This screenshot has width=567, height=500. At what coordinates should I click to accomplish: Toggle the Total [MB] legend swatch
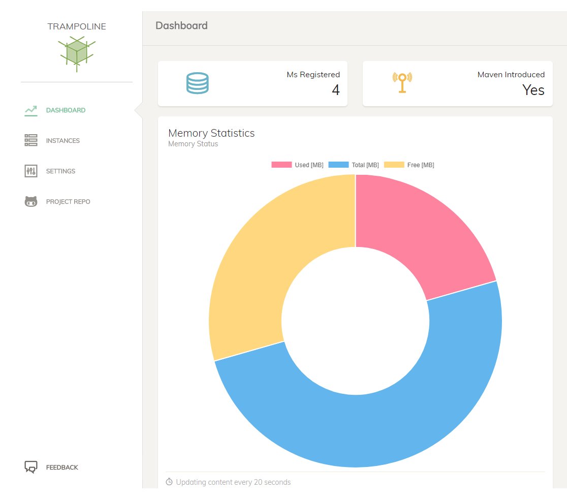(338, 165)
